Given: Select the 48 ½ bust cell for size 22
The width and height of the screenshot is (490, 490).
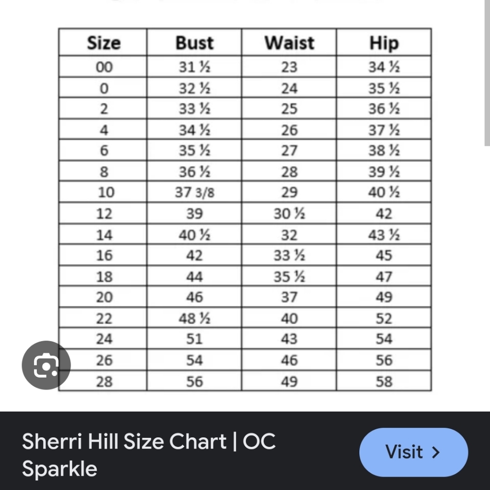Looking at the screenshot, I should coord(194,318).
